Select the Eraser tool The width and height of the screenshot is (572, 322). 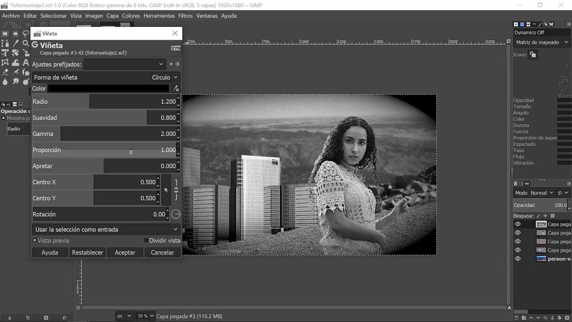5,72
